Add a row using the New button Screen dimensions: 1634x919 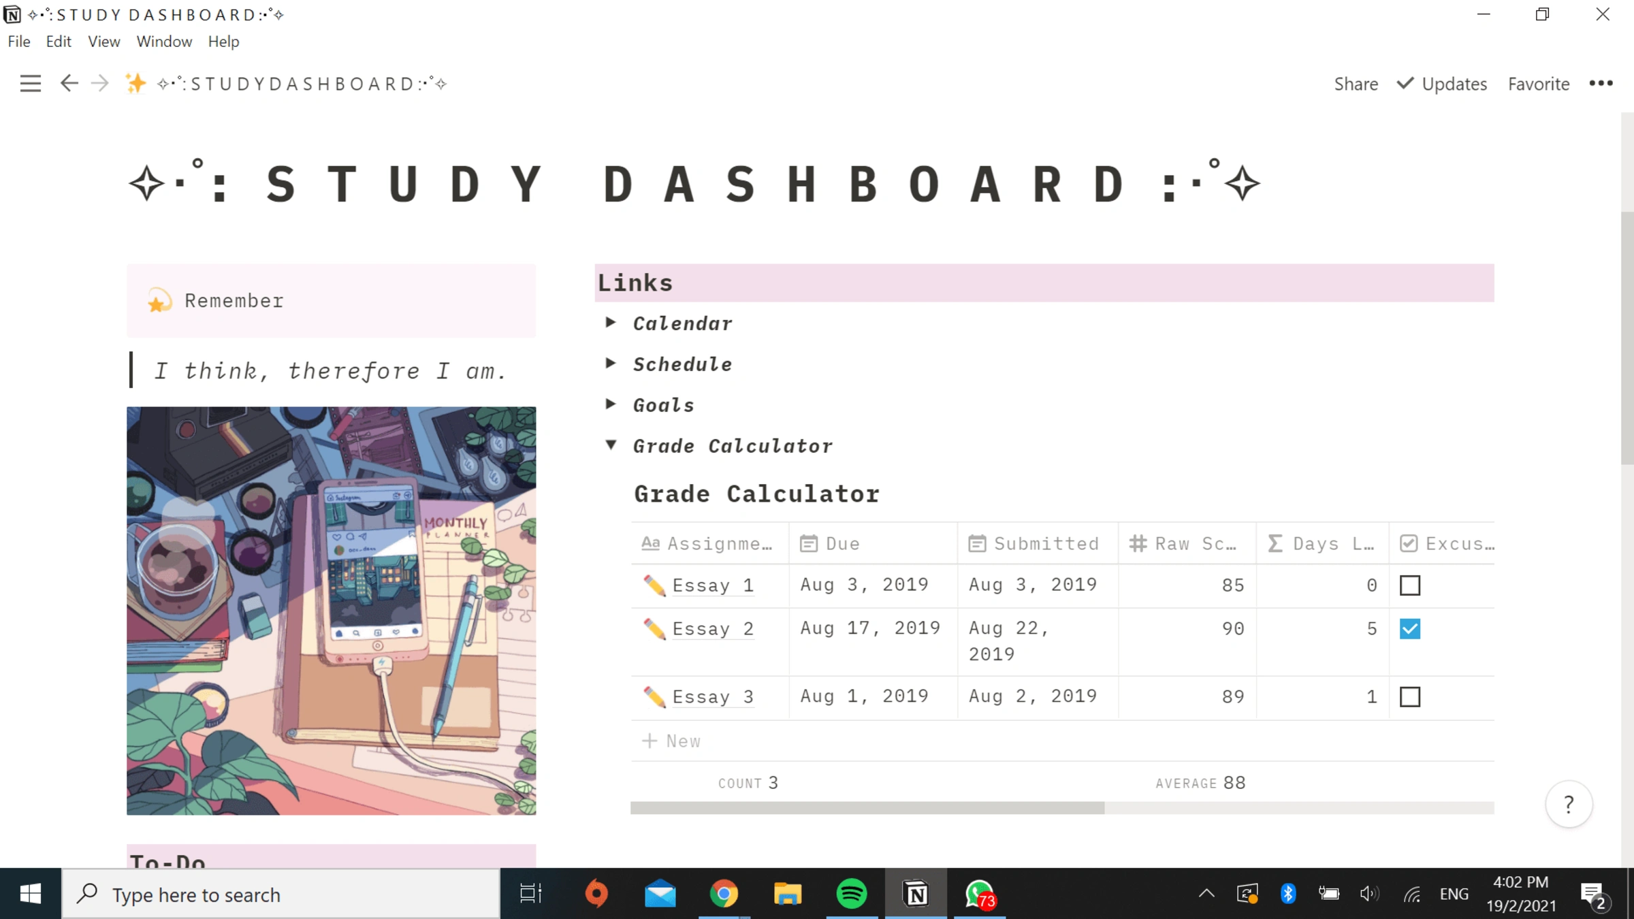pos(672,741)
